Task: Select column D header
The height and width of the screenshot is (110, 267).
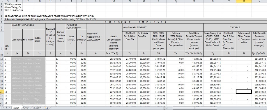Action: pos(8,1)
